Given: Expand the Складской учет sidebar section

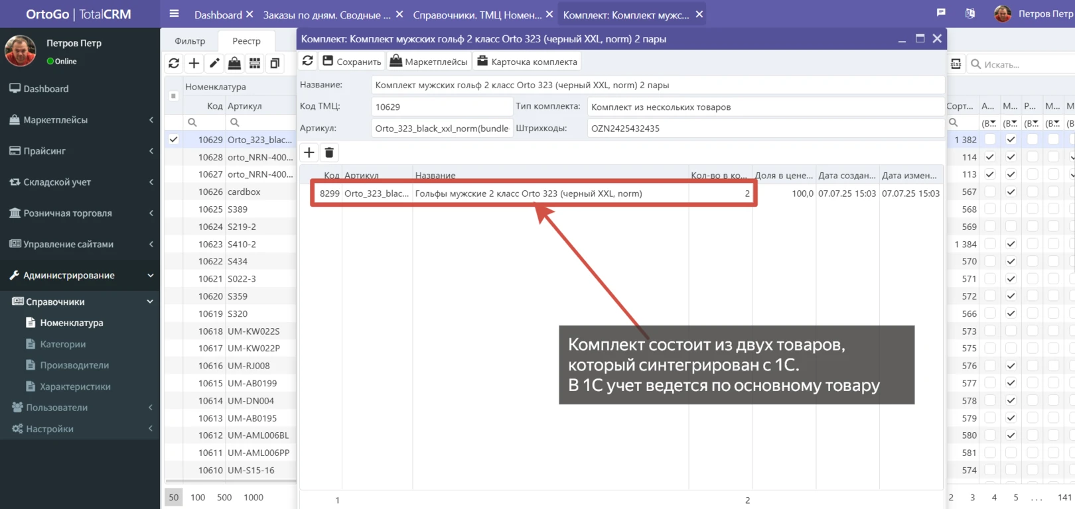Looking at the screenshot, I should click(80, 182).
